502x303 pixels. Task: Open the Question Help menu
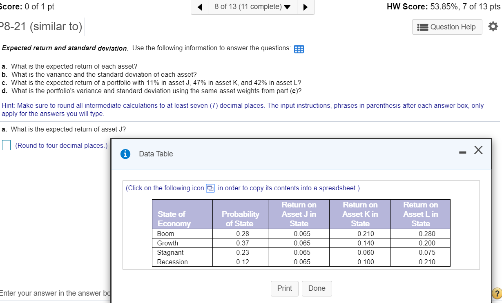(447, 27)
